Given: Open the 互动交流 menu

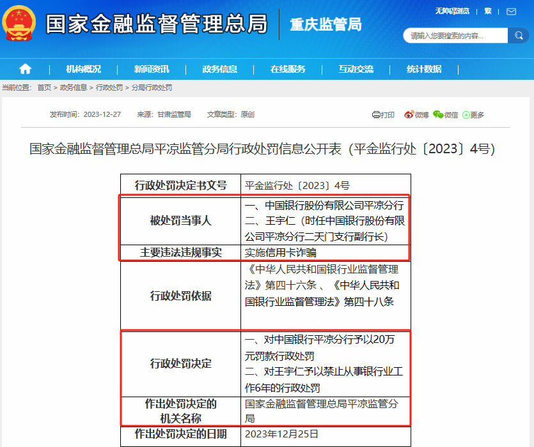Looking at the screenshot, I should click(356, 69).
